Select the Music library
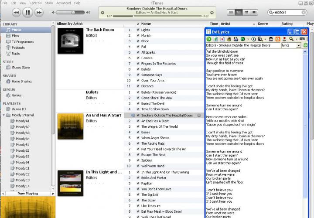 coord(26,30)
